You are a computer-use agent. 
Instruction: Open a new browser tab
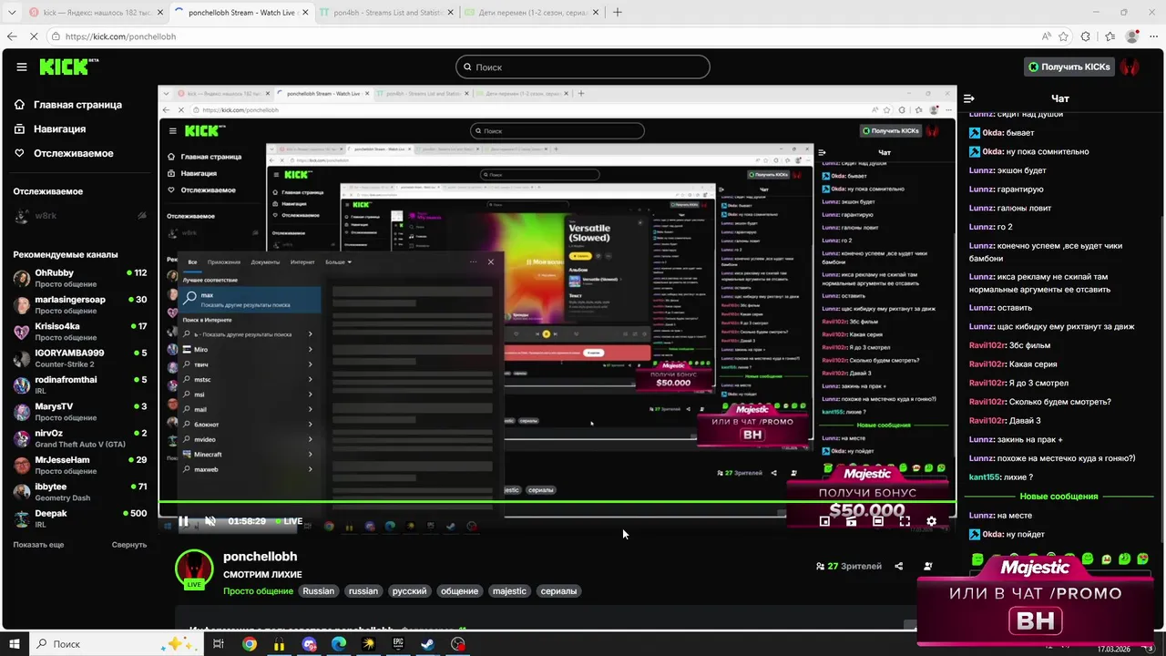pos(618,12)
